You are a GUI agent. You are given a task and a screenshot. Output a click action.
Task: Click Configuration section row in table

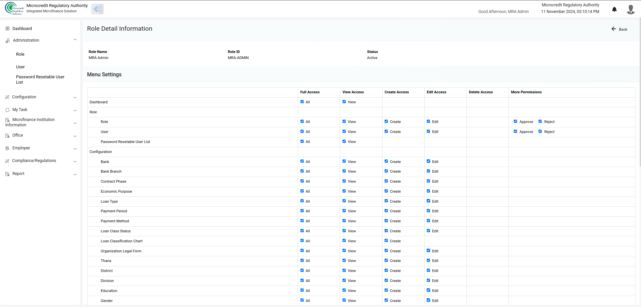pos(361,152)
